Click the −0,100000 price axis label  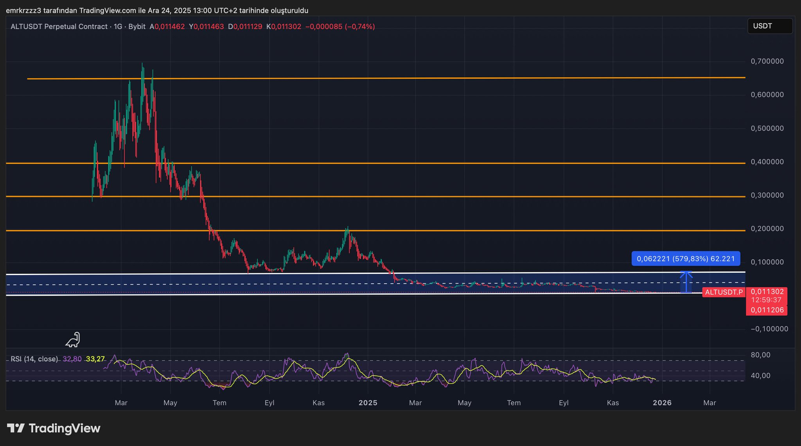click(x=769, y=329)
